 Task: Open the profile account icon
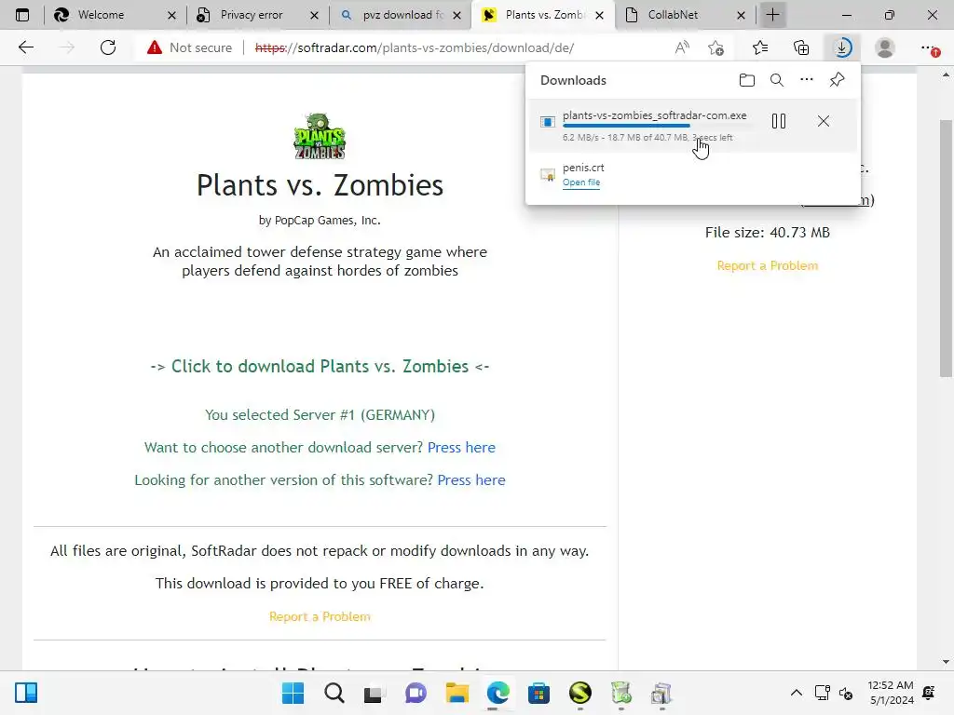(x=885, y=47)
